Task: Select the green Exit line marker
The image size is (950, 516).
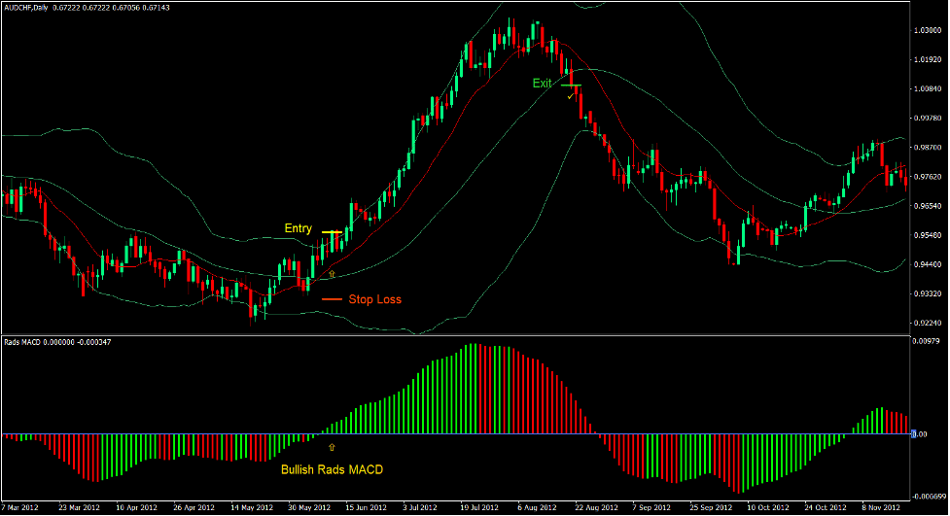Action: coord(569,86)
